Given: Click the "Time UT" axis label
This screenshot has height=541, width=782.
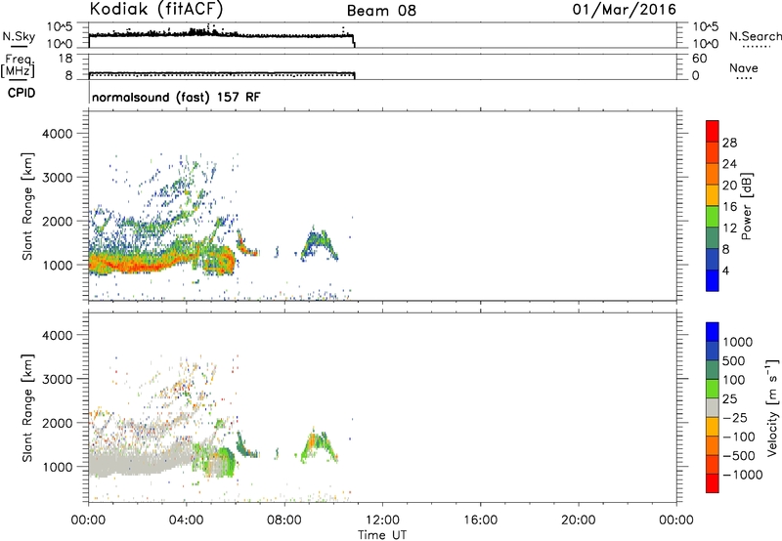Looking at the screenshot, I should click(x=382, y=535).
